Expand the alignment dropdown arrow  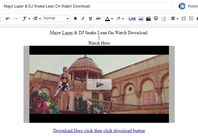tap(177, 19)
